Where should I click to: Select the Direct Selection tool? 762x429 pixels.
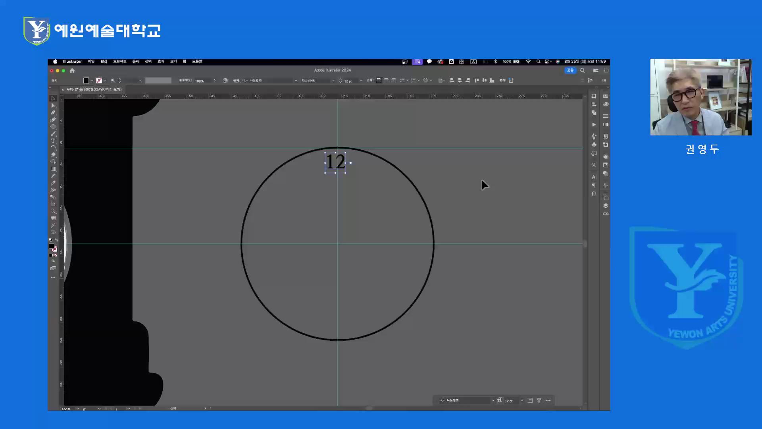53,105
